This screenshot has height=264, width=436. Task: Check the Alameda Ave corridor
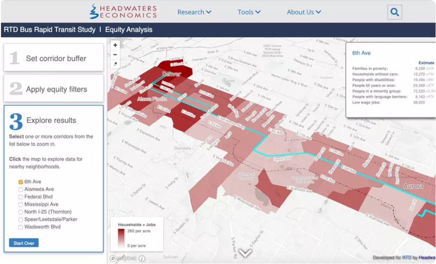click(21, 189)
